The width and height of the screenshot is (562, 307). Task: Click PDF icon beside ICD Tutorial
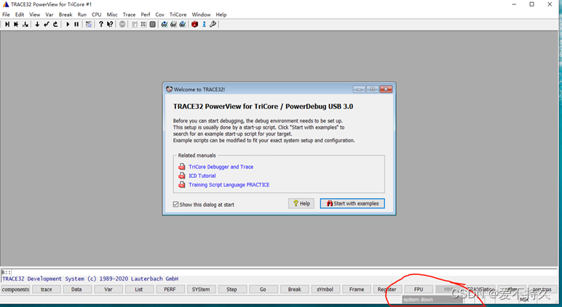pos(182,176)
